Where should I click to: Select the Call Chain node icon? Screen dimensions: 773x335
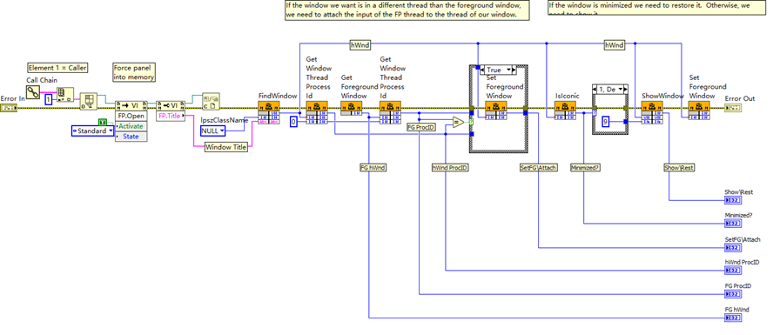(33, 91)
